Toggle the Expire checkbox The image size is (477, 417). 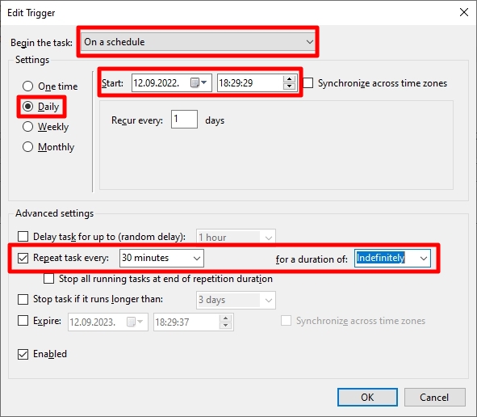23,321
